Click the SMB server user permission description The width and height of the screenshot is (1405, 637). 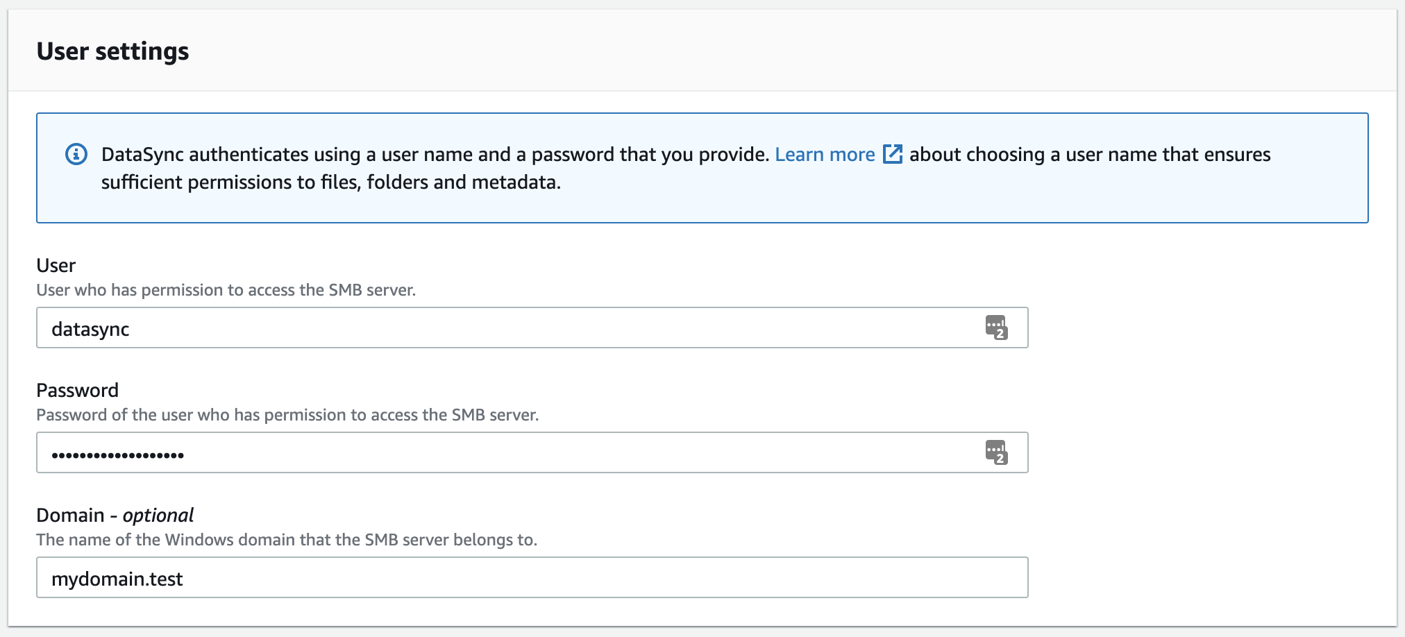226,290
